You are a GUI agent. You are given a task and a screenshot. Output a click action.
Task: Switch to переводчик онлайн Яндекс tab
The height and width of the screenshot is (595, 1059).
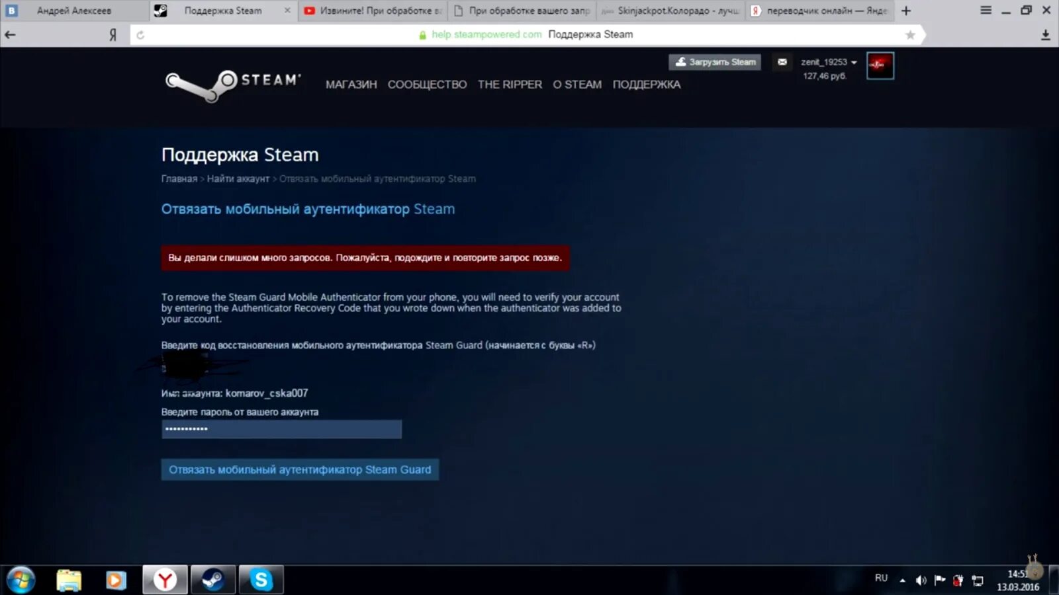(819, 11)
